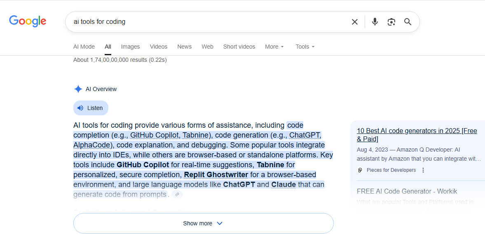Open Google Lens image search
The height and width of the screenshot is (241, 485).
(x=391, y=21)
